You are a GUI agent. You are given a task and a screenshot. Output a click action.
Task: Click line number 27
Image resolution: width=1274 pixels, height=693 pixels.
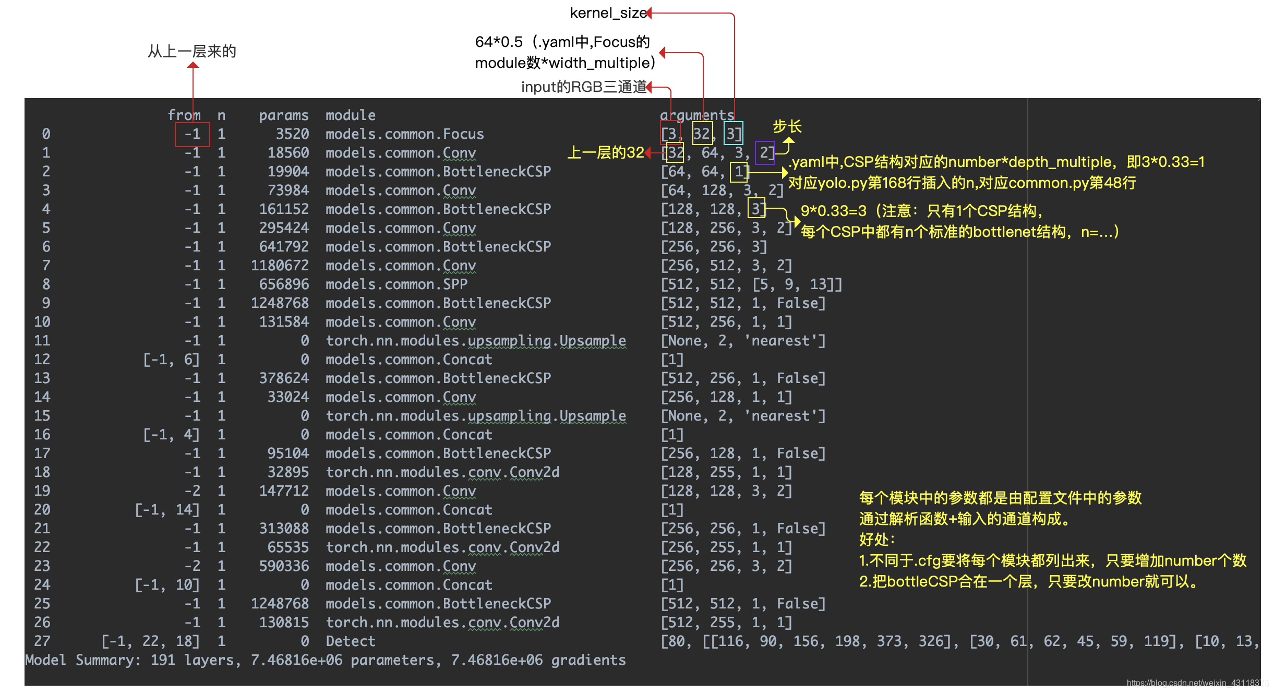click(x=42, y=641)
